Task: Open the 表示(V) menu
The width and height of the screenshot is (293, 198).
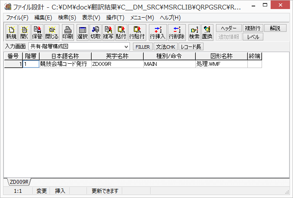Action: (91, 18)
